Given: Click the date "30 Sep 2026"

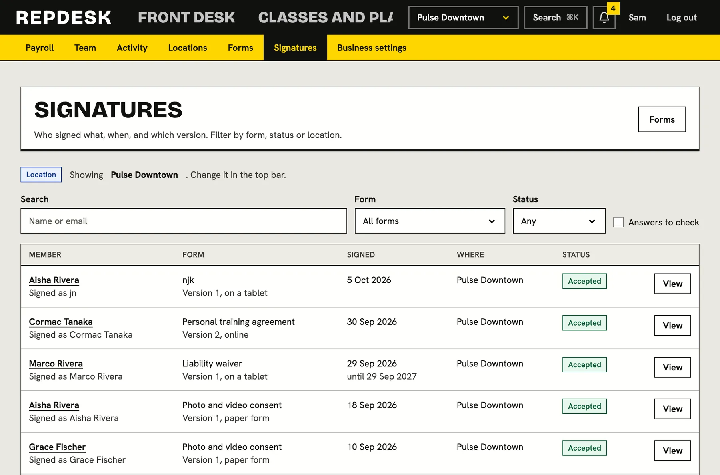Looking at the screenshot, I should click(x=372, y=322).
